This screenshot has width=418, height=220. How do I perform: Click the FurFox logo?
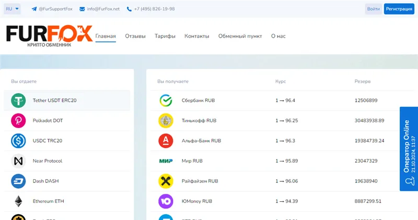pos(49,36)
